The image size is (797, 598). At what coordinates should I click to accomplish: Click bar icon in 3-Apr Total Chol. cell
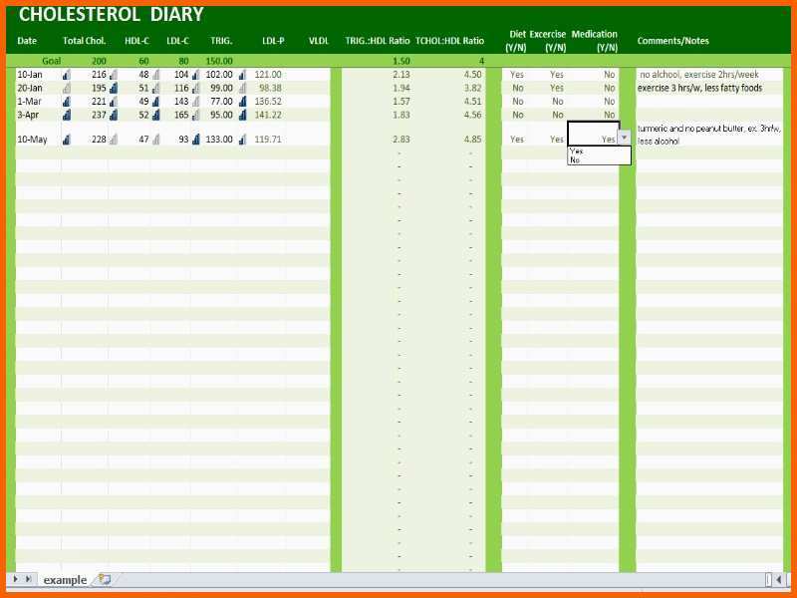point(67,115)
